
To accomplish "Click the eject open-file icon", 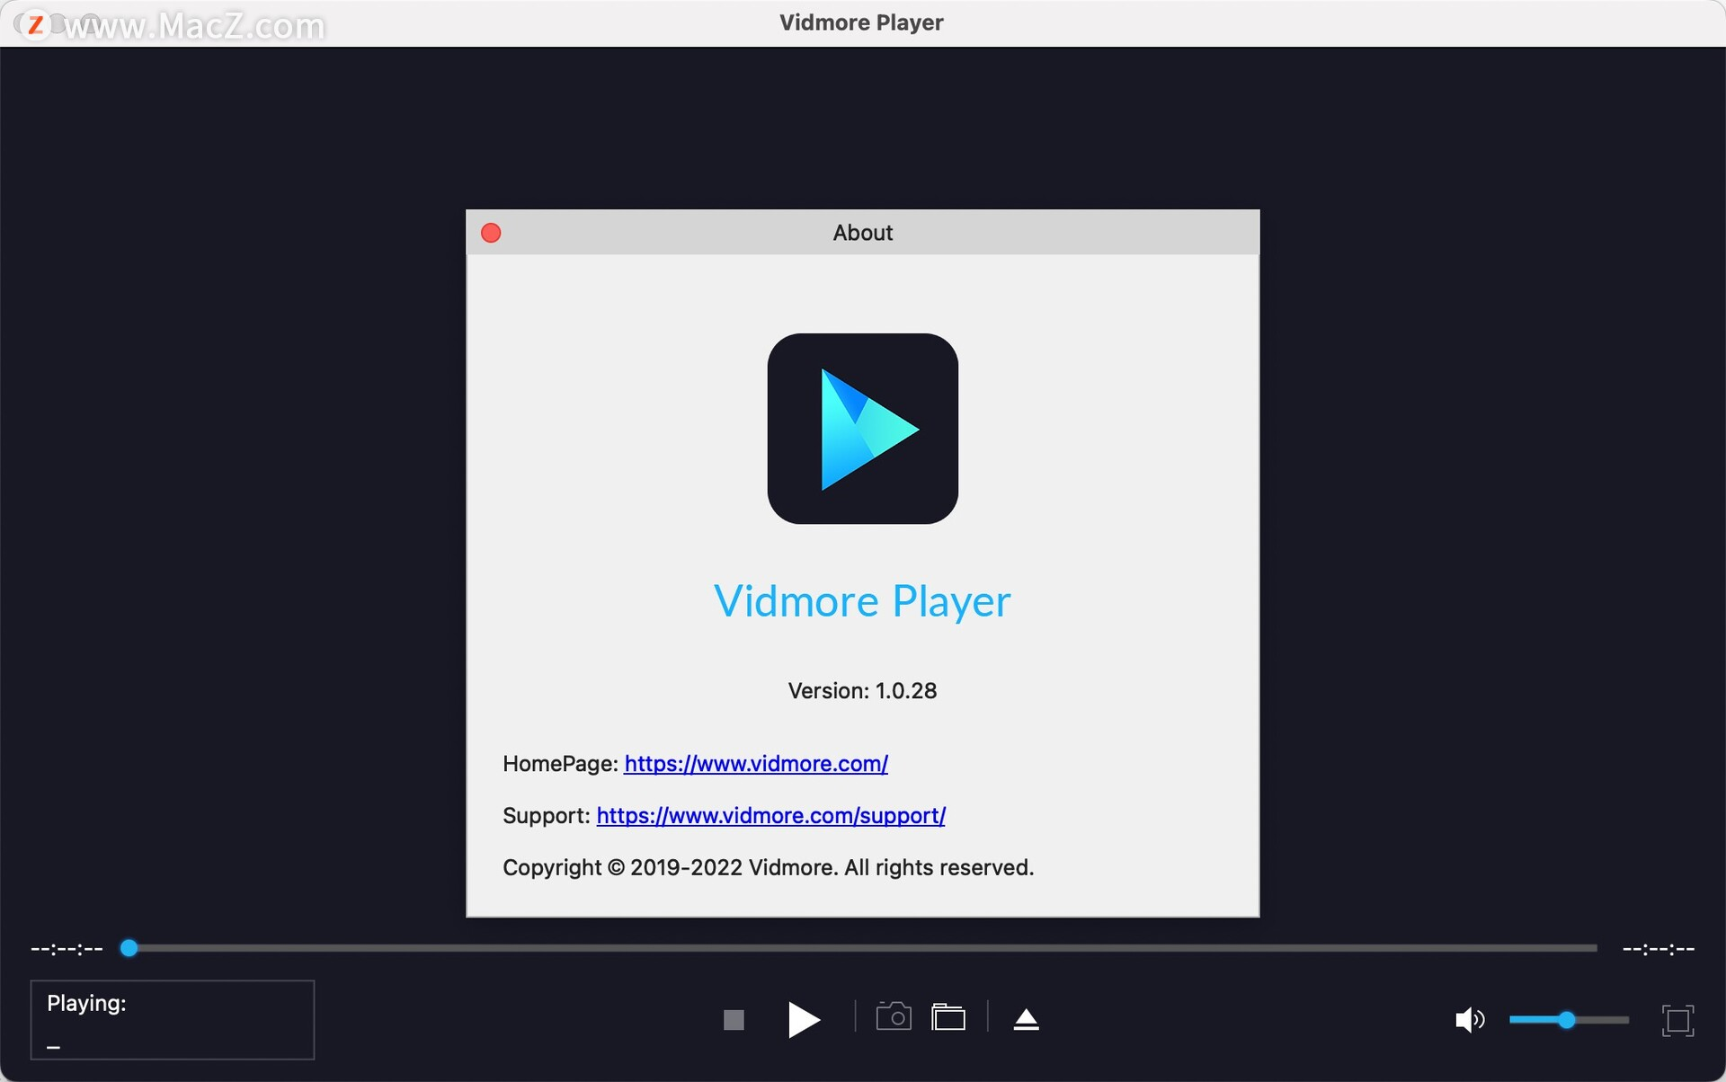I will tap(1026, 1019).
